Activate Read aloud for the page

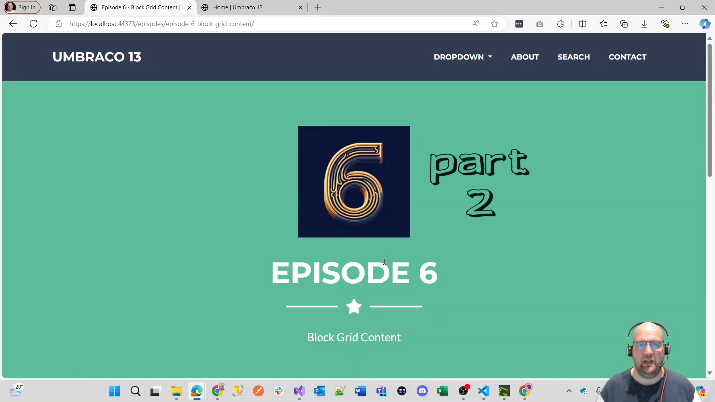point(476,23)
